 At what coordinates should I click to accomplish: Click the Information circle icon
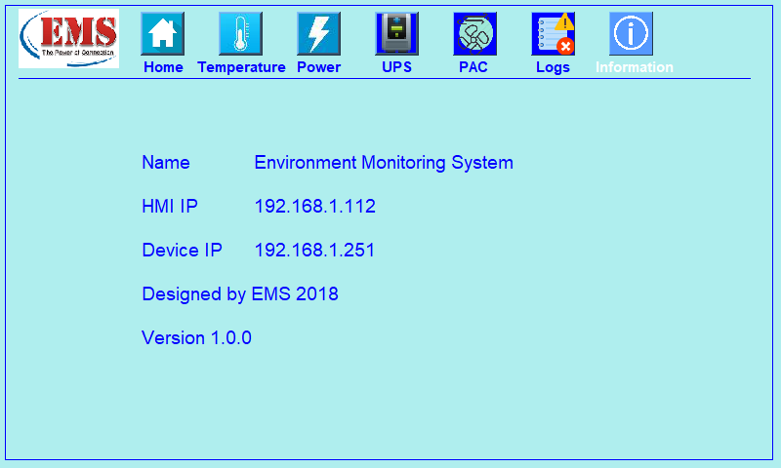632,33
